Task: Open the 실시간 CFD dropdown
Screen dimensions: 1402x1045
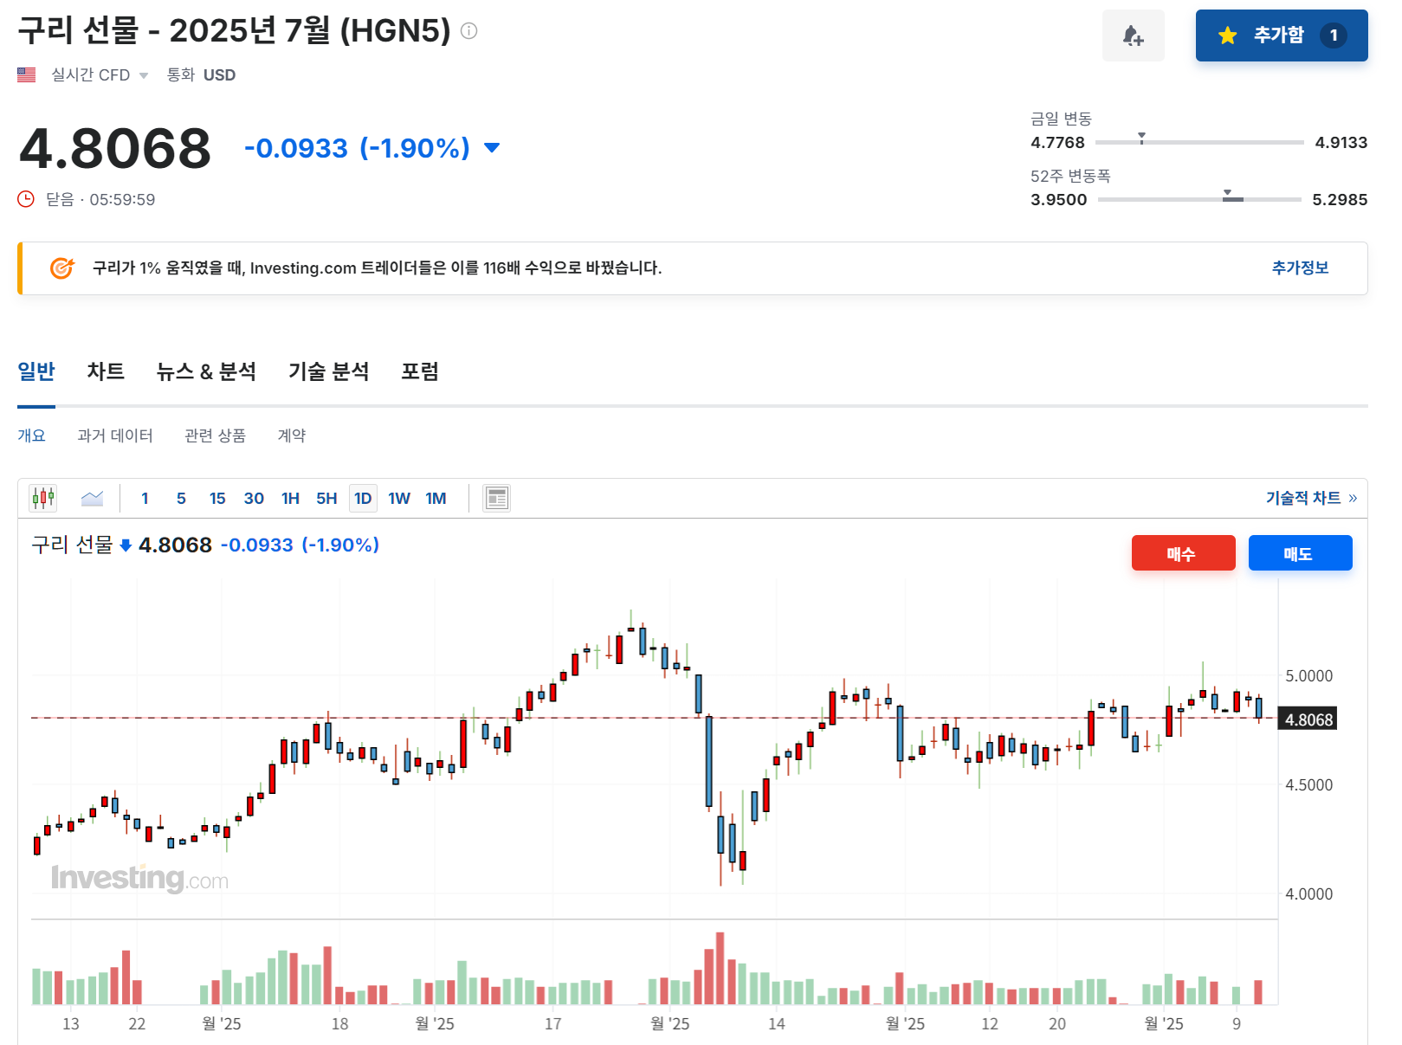Action: coord(100,75)
